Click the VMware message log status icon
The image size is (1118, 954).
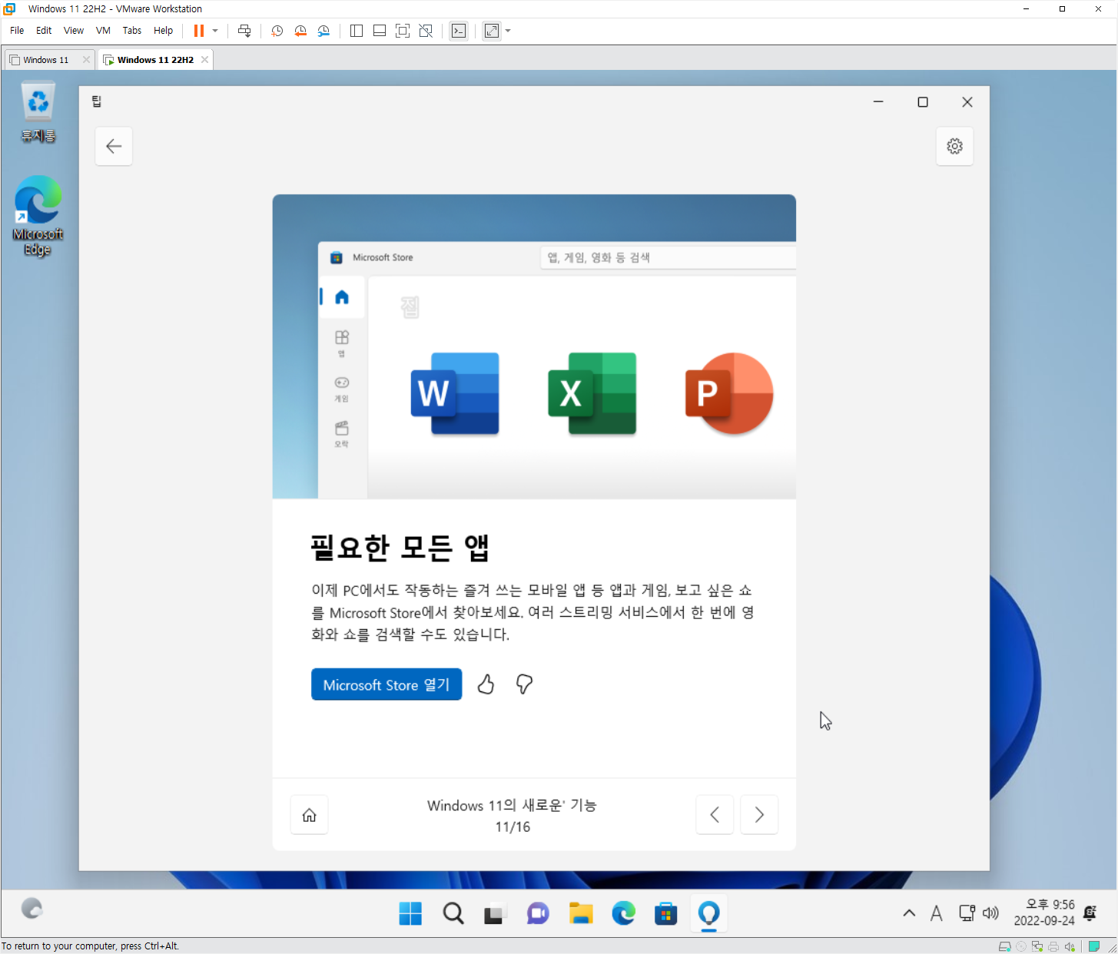1094,946
